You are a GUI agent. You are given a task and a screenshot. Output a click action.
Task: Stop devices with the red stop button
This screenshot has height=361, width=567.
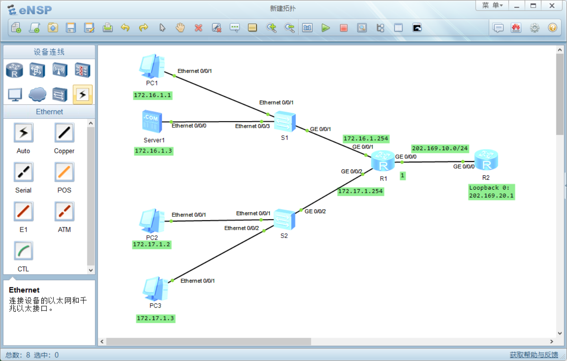pyautogui.click(x=344, y=28)
